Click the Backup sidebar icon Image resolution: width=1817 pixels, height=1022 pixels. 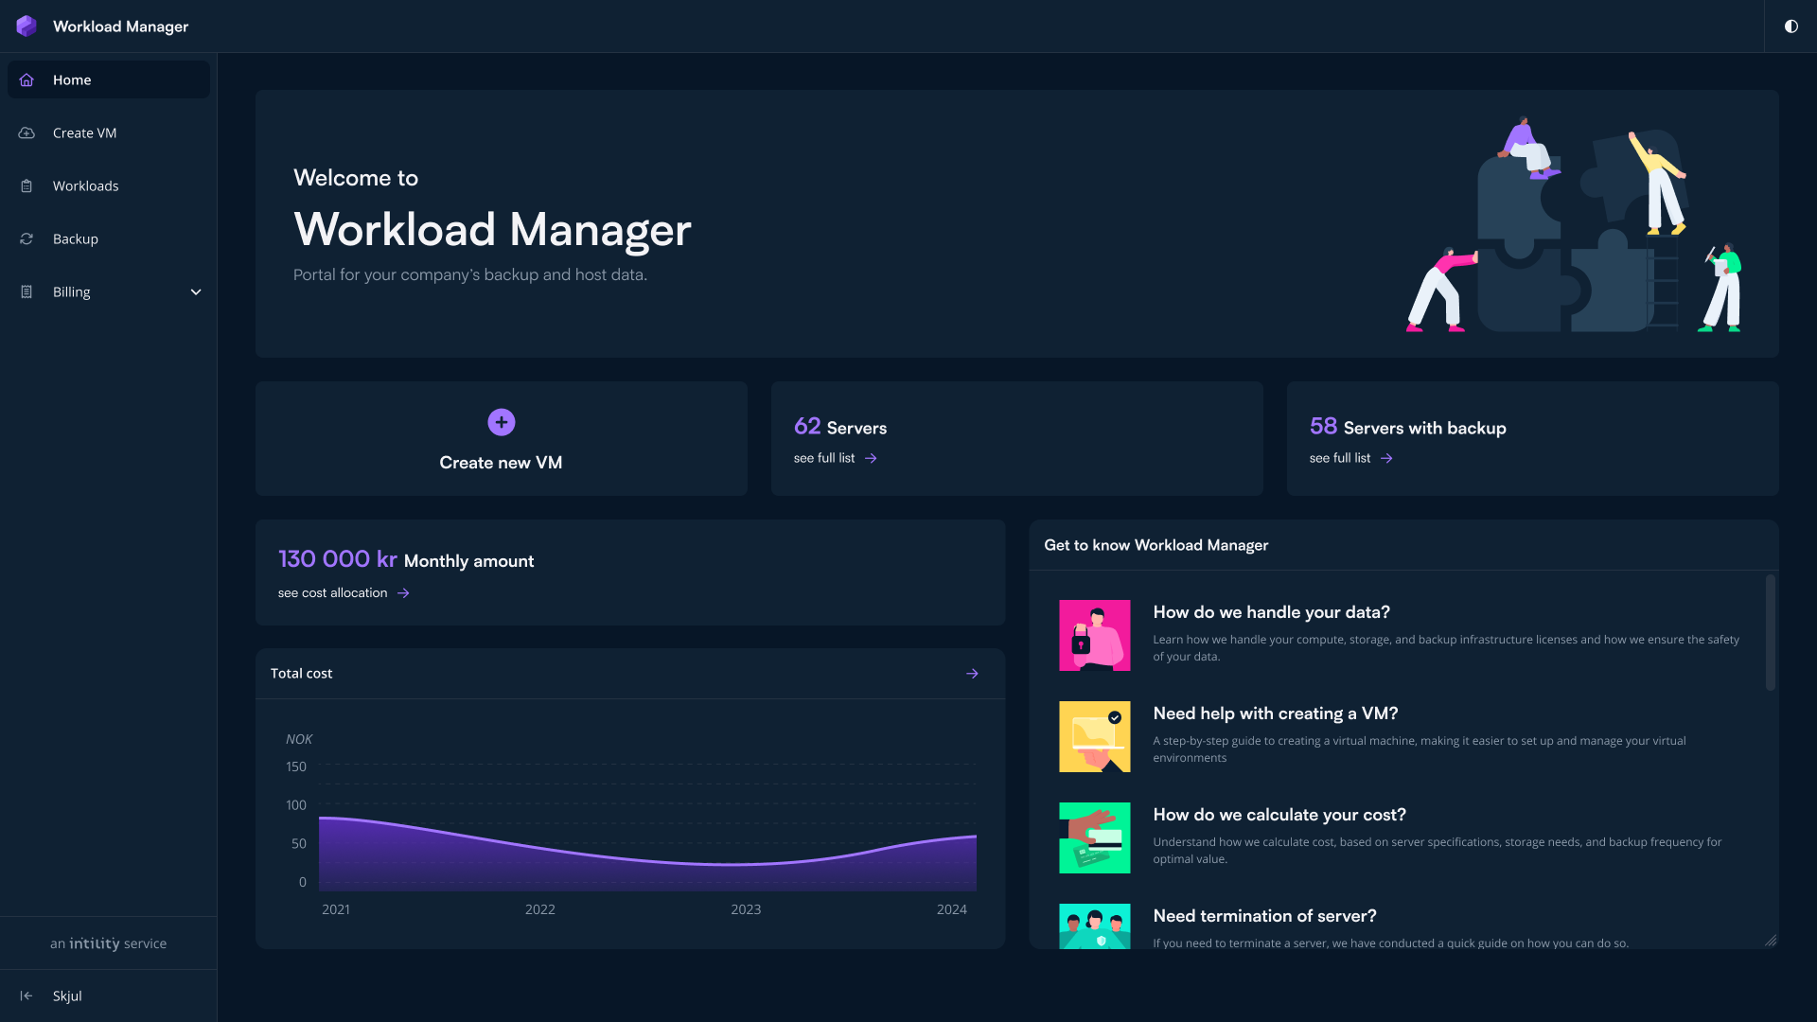27,238
